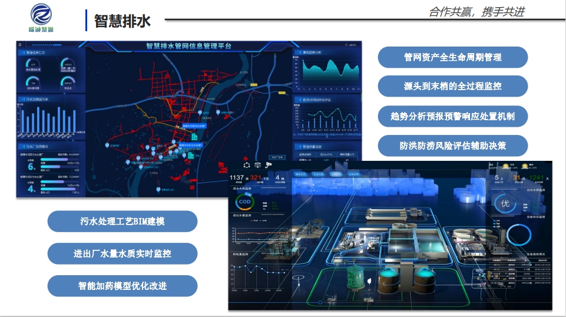The height and width of the screenshot is (317, 566).
Task: Click the 污水处理达标率 bar chart panel
Action: [x=51, y=117]
